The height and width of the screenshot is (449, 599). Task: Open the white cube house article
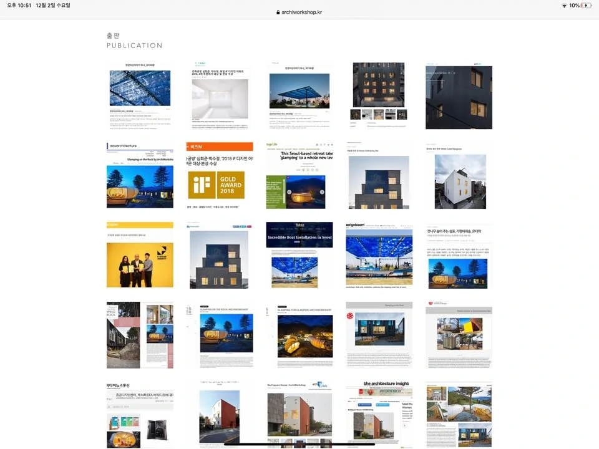(459, 176)
